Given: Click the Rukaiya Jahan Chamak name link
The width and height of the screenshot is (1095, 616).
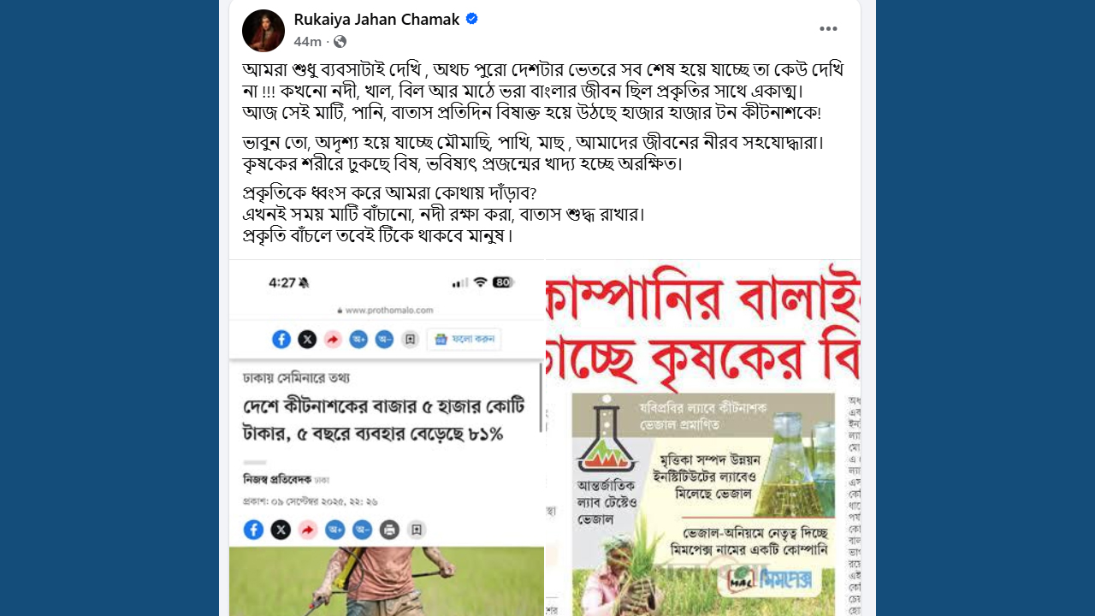Looking at the screenshot, I should coord(376,19).
